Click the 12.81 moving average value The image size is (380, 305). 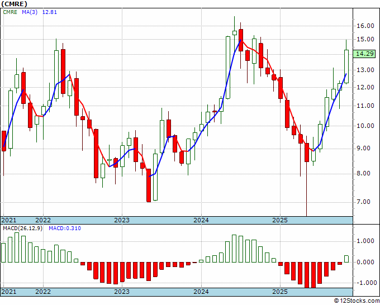click(50, 12)
